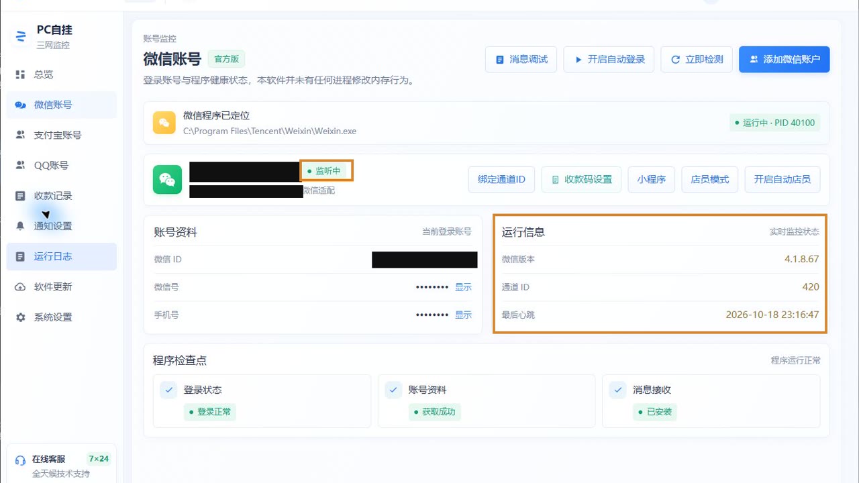859x483 pixels.
Task: Click the 官方版 badge next to title
Action: 226,59
